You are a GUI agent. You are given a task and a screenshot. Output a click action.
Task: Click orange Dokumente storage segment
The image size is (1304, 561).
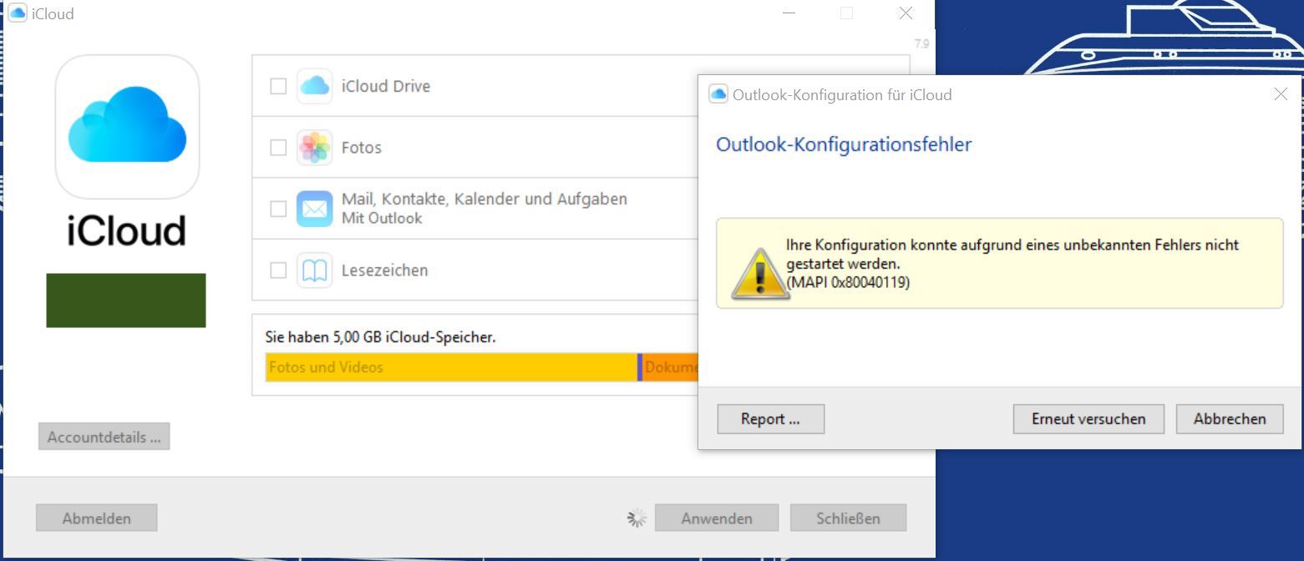670,367
